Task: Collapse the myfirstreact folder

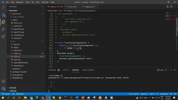Action: click(16, 14)
